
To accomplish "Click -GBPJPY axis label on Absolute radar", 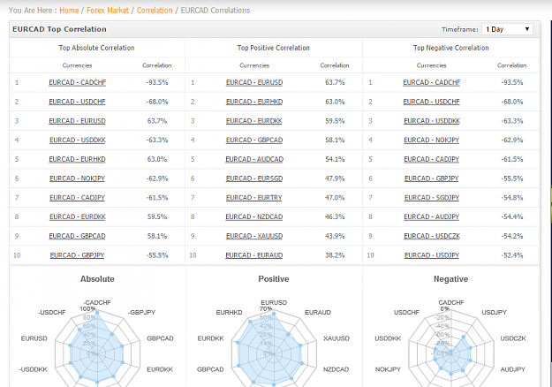I will point(142,313).
